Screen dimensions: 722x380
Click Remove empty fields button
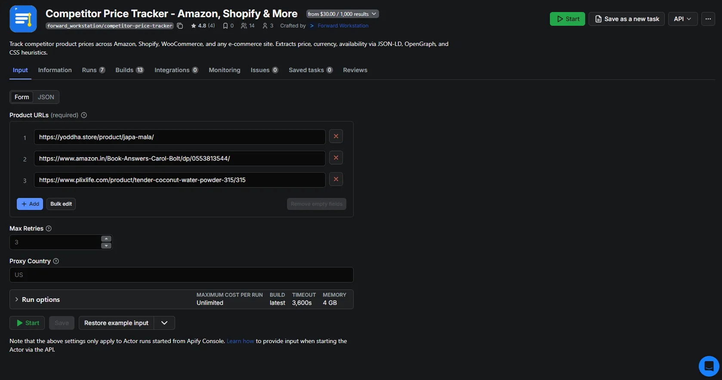coord(317,204)
